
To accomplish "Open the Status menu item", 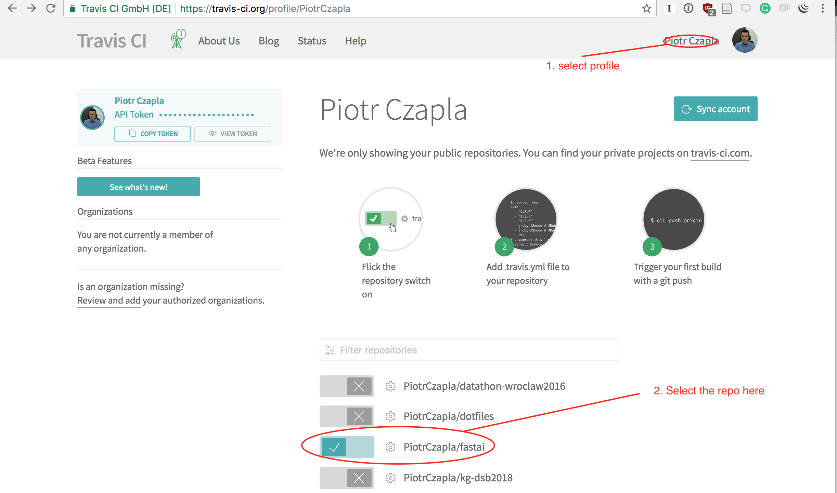I will pos(312,41).
